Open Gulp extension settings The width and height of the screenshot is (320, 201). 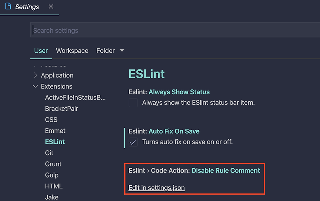click(x=52, y=175)
